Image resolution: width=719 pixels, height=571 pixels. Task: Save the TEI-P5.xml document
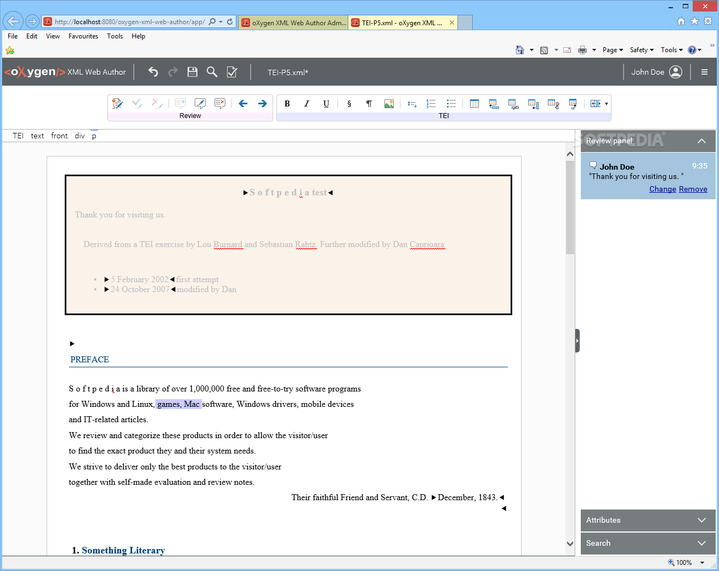tap(193, 72)
